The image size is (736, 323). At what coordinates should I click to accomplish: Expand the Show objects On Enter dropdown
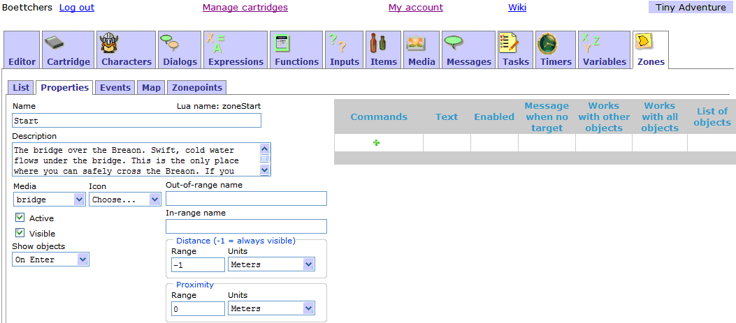tap(50, 260)
